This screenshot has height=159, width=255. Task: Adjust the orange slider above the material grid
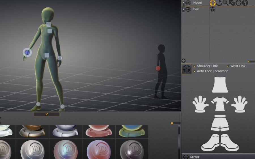pyautogui.click(x=172, y=123)
